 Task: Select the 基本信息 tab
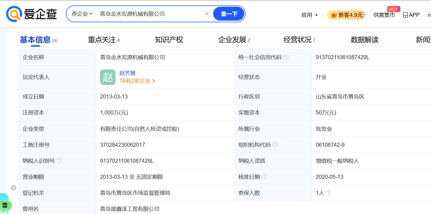pos(38,40)
